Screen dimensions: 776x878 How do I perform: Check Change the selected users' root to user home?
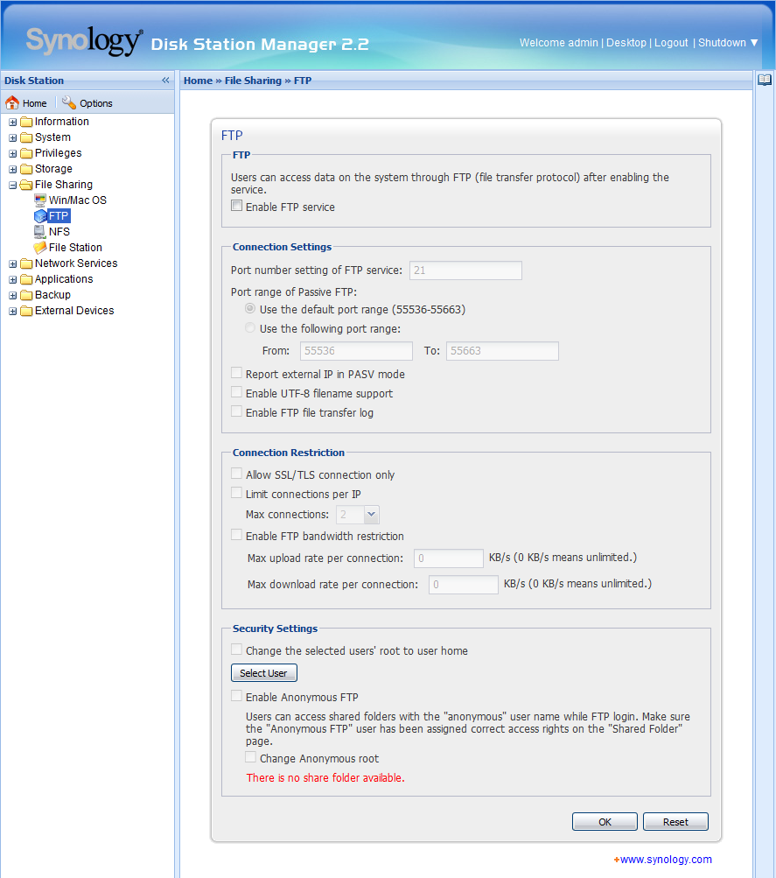(x=237, y=650)
